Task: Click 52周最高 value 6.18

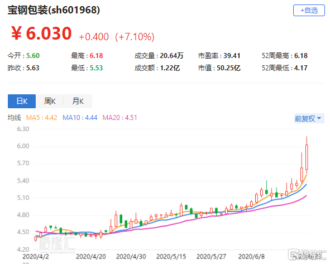Action: click(301, 55)
